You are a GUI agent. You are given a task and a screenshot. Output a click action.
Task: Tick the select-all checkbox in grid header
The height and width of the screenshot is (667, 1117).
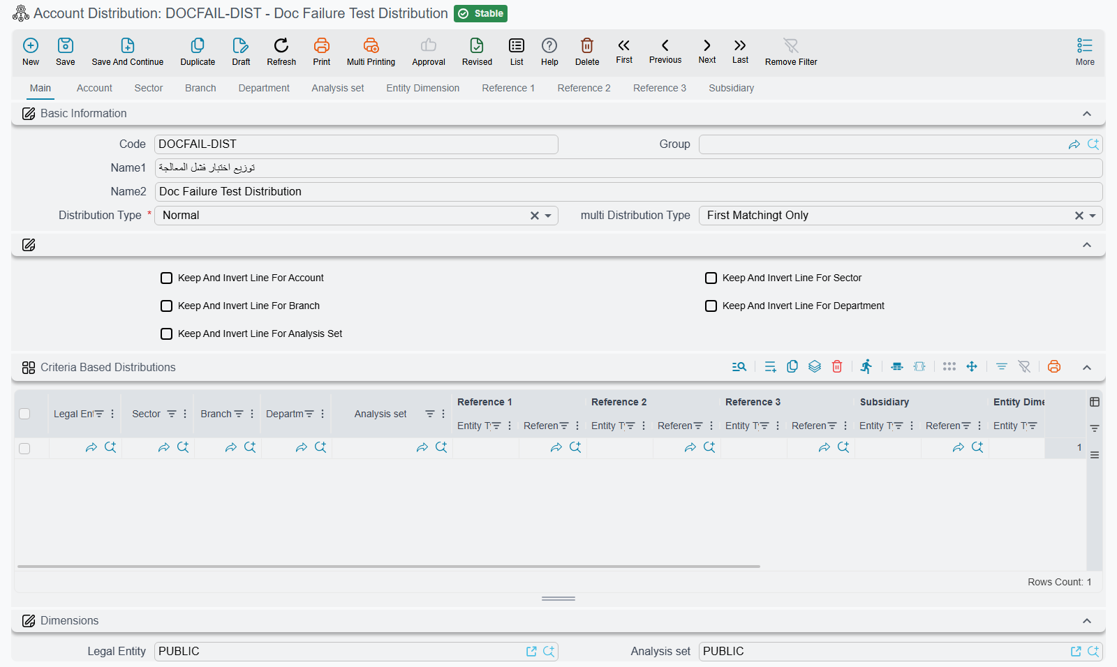pos(24,414)
